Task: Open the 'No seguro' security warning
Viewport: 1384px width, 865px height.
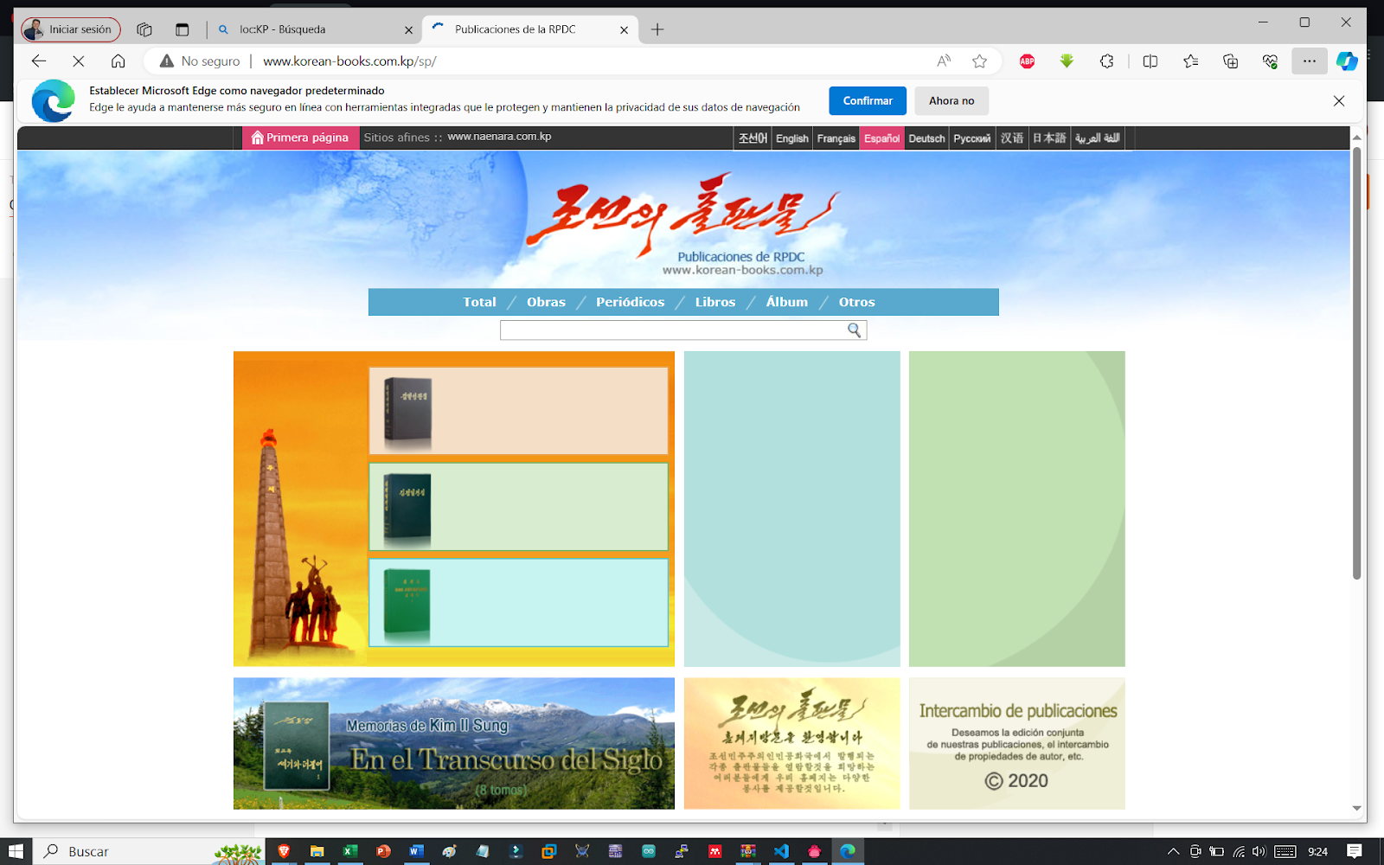Action: pos(200,61)
